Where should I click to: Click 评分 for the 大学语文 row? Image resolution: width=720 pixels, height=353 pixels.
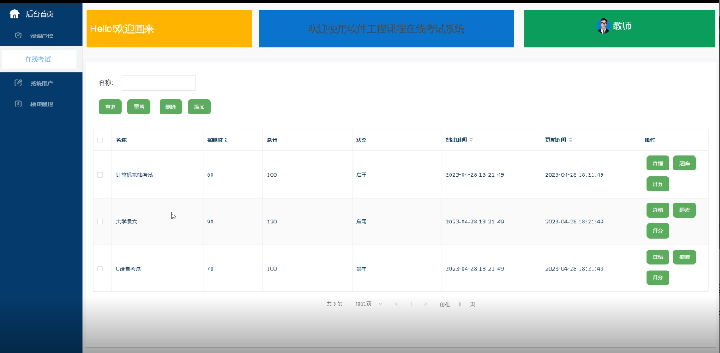coord(657,231)
